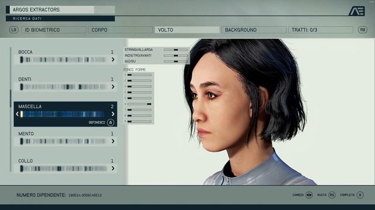Click the Argos Extractors title
This screenshot has width=375, height=210.
click(x=36, y=10)
